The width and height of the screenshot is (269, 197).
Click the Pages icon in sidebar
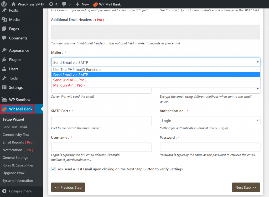coord(4,29)
